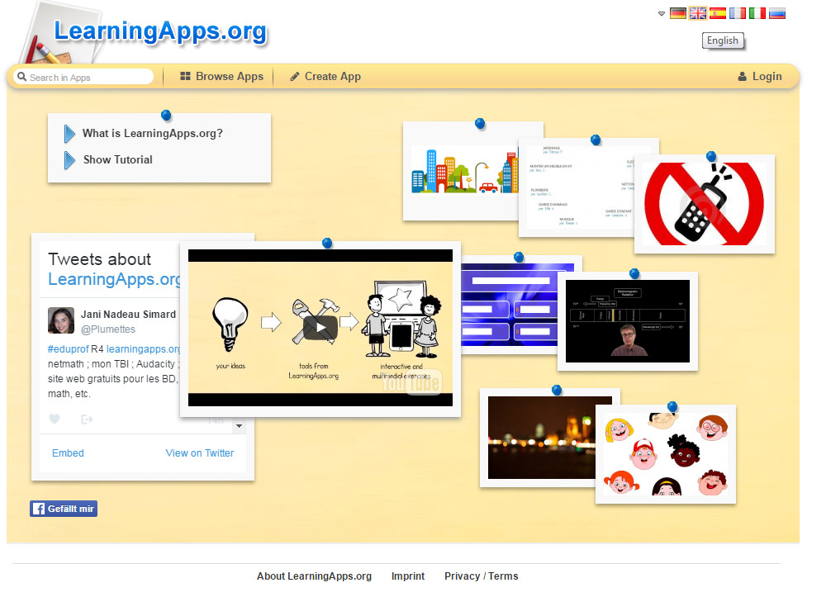Viewport: 826px width, 597px height.
Task: Like the tweet with the heart icon
Action: click(55, 419)
